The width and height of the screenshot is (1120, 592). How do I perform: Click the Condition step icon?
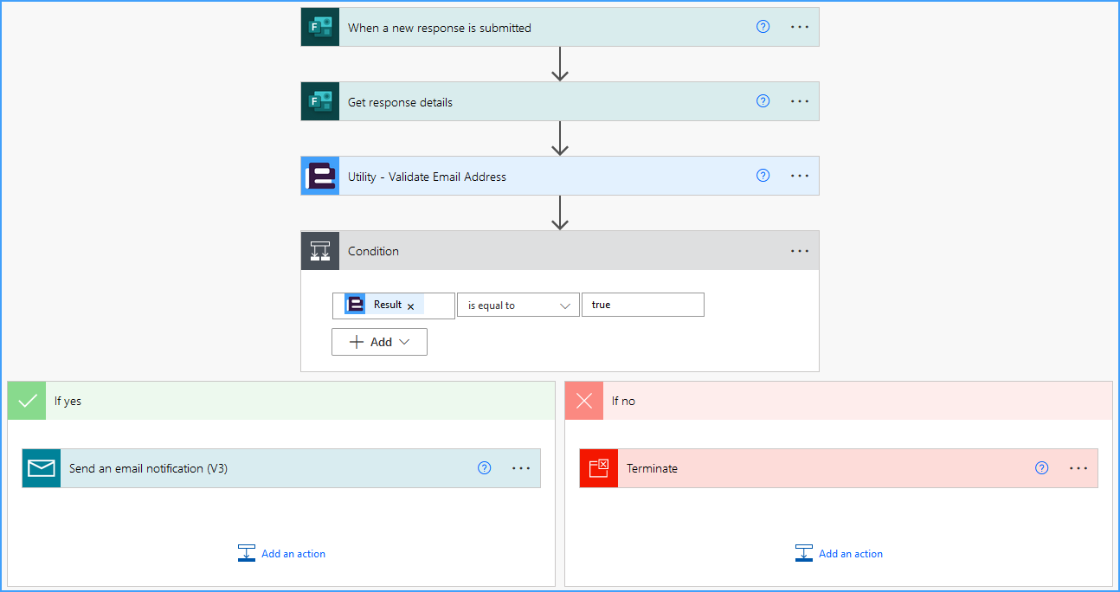(320, 251)
